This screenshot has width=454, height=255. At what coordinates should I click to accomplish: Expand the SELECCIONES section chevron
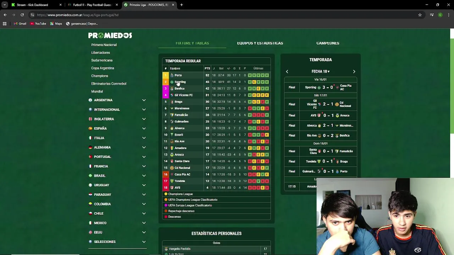pos(144,242)
